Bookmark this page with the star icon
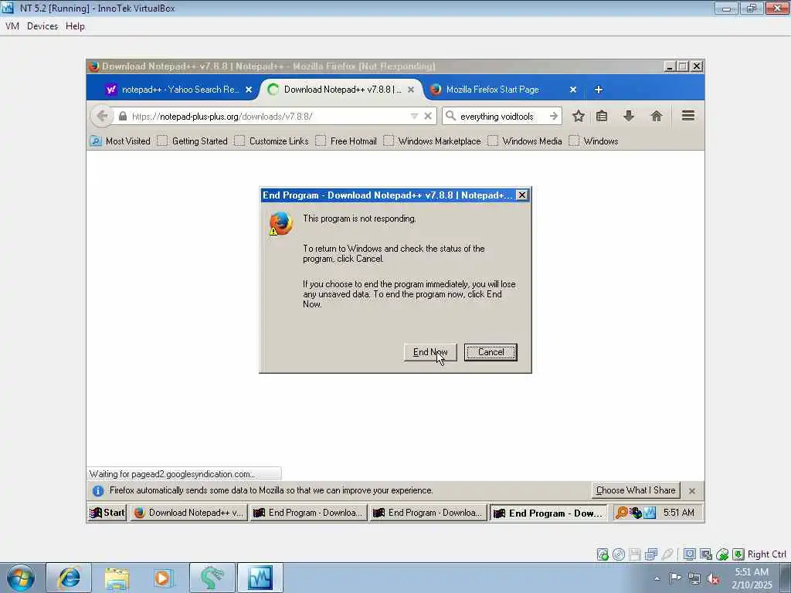791x593 pixels. (578, 117)
